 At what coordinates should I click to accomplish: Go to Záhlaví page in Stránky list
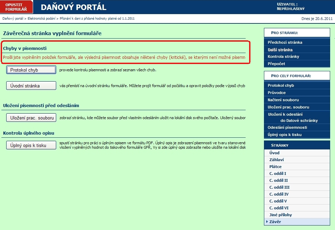(297, 160)
